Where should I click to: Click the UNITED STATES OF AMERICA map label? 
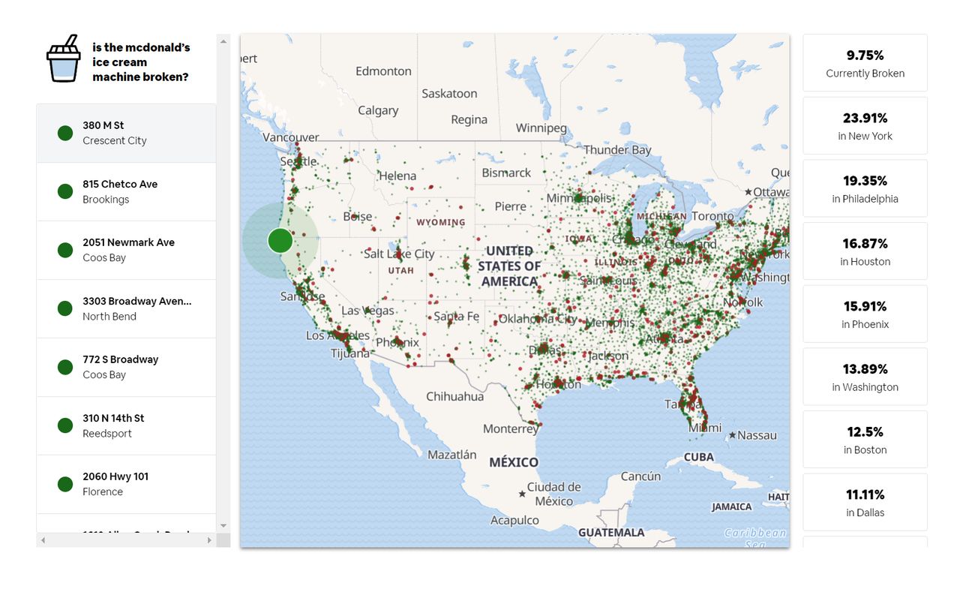pos(509,266)
